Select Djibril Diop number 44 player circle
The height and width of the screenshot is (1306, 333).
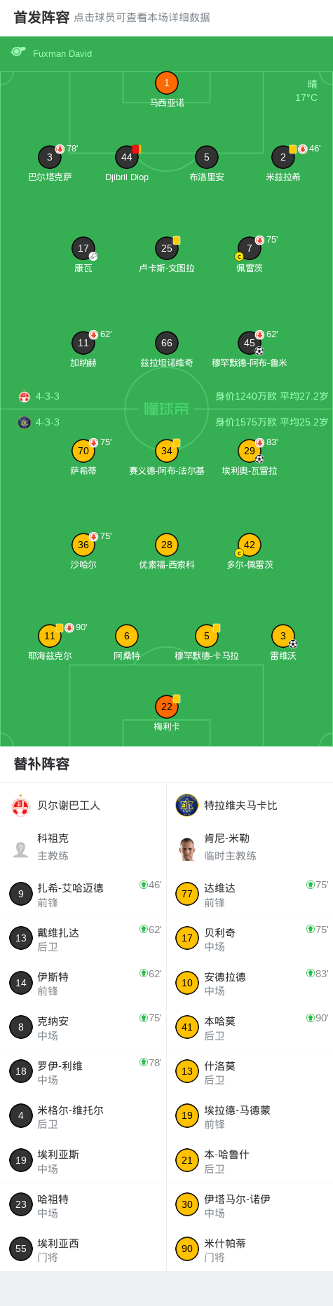127,157
